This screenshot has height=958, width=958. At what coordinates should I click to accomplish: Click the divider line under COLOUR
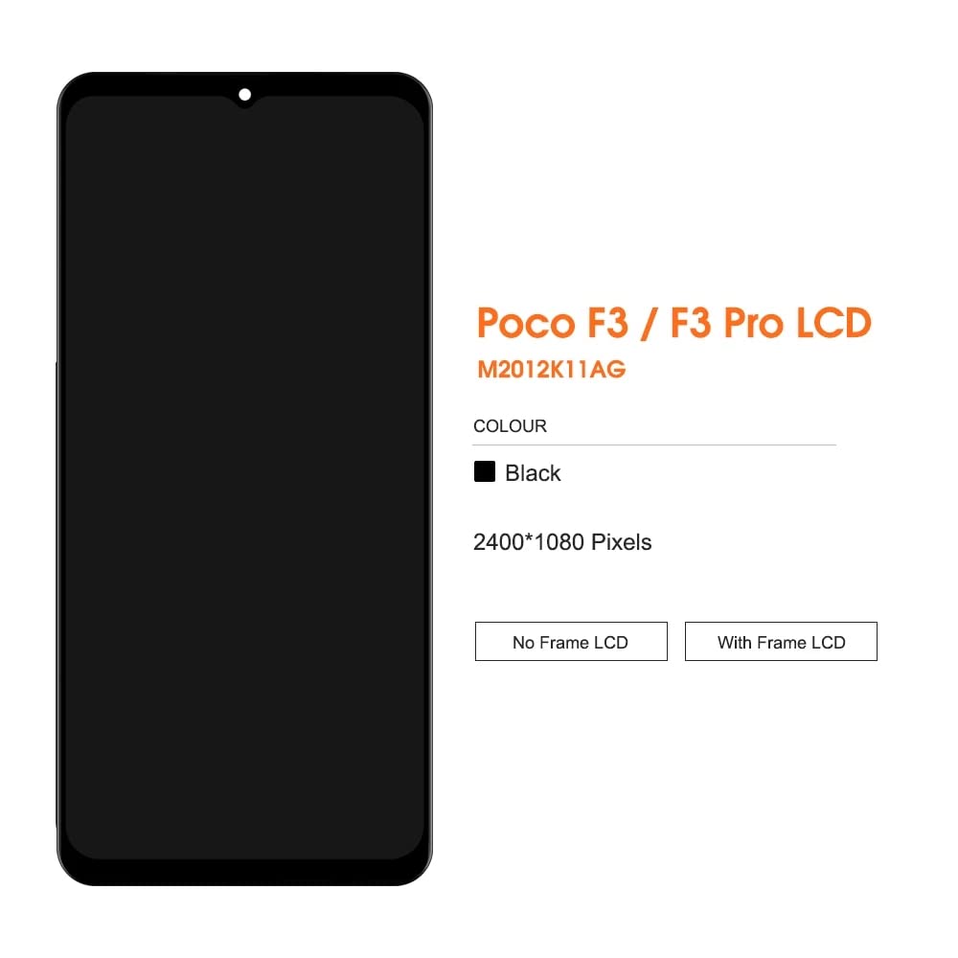(654, 445)
